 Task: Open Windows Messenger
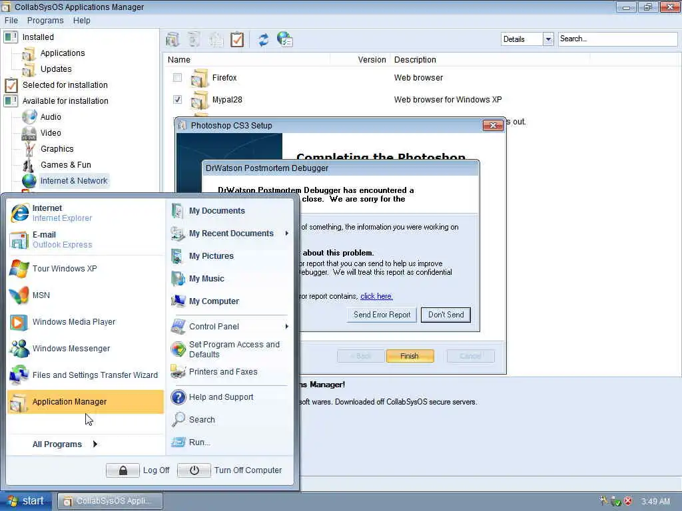(85, 349)
